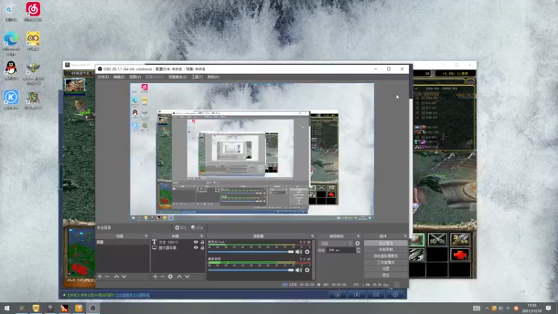558x314 pixels.
Task: Open the yellow raccoon app desktop shortcut
Action: (33, 41)
